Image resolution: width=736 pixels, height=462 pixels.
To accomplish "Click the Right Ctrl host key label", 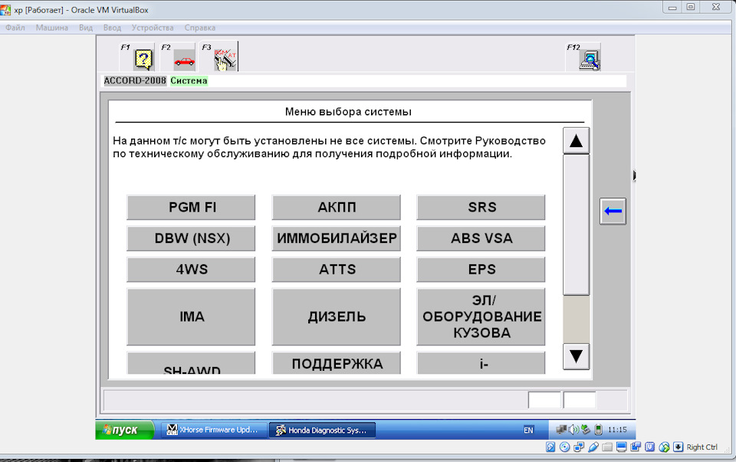I will [702, 447].
